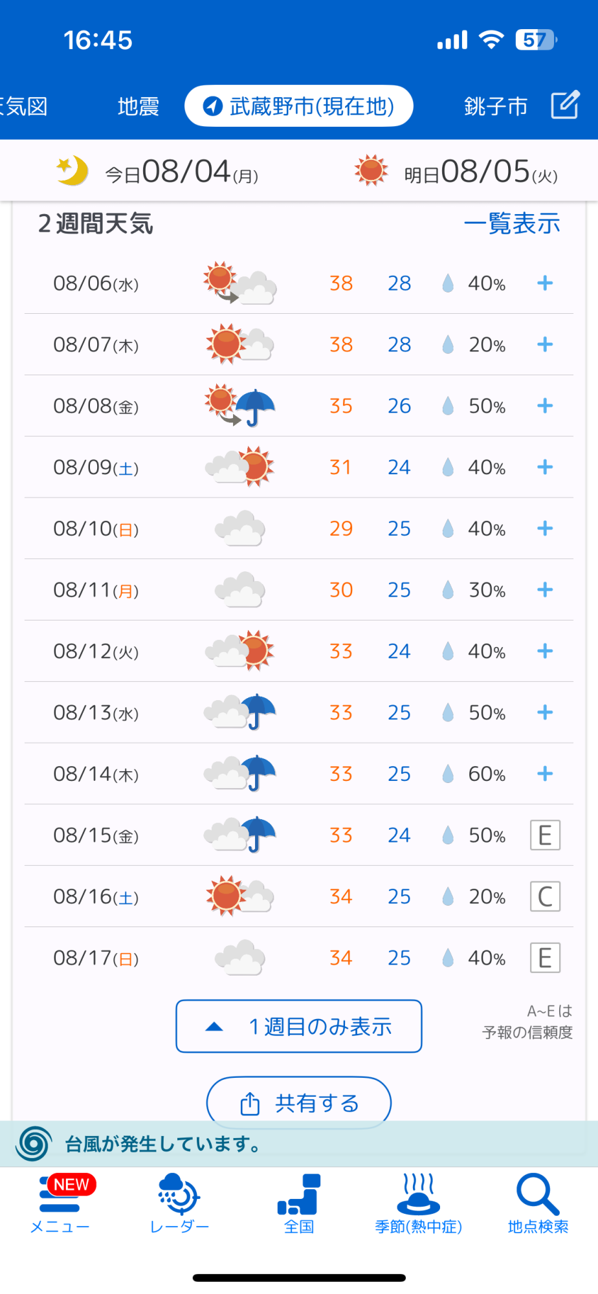This screenshot has width=598, height=1294.
Task: Switch to the 地震 tab
Action: click(x=138, y=106)
